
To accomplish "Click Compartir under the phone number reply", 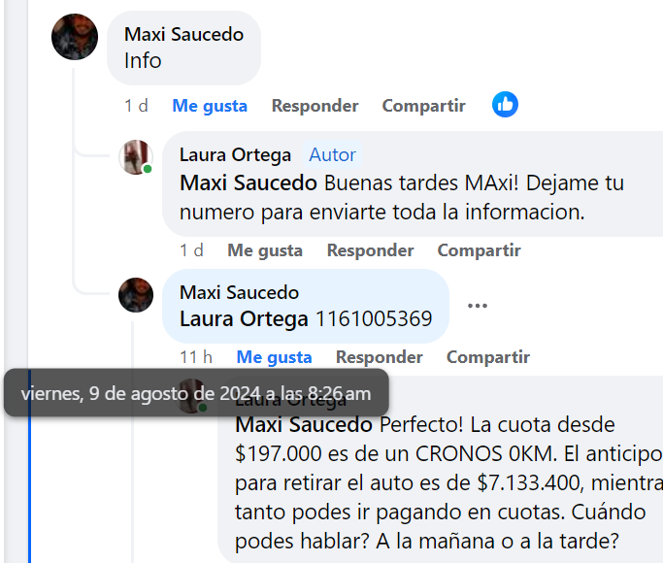I will (487, 357).
